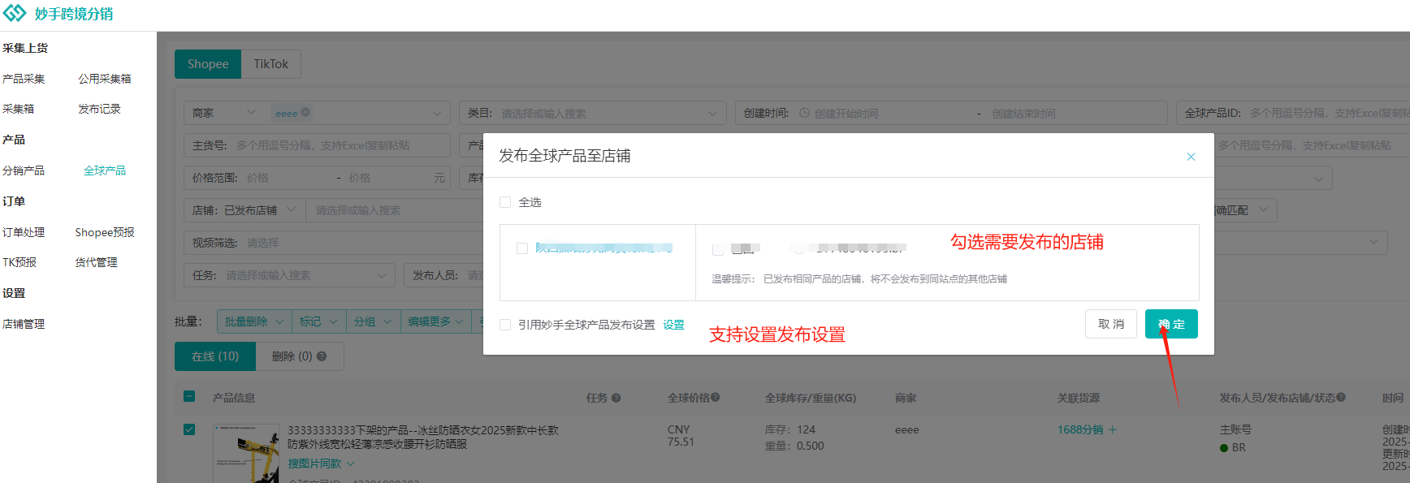Open 货代管理 in sidebar

96,262
